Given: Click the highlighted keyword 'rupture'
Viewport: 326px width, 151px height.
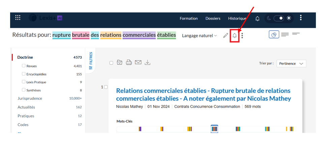Looking at the screenshot, I should (62, 35).
